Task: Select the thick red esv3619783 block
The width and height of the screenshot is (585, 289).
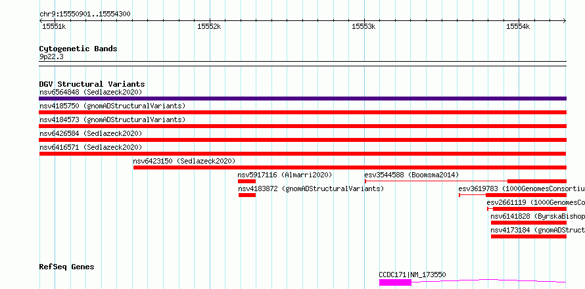Action: (x=526, y=195)
